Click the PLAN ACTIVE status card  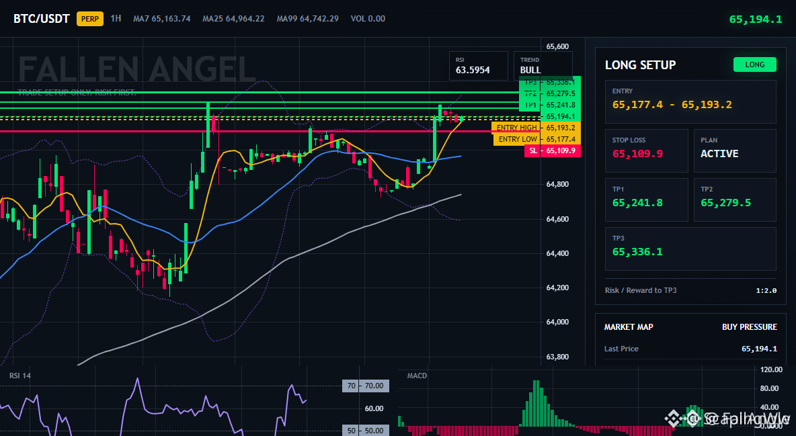[x=735, y=150]
